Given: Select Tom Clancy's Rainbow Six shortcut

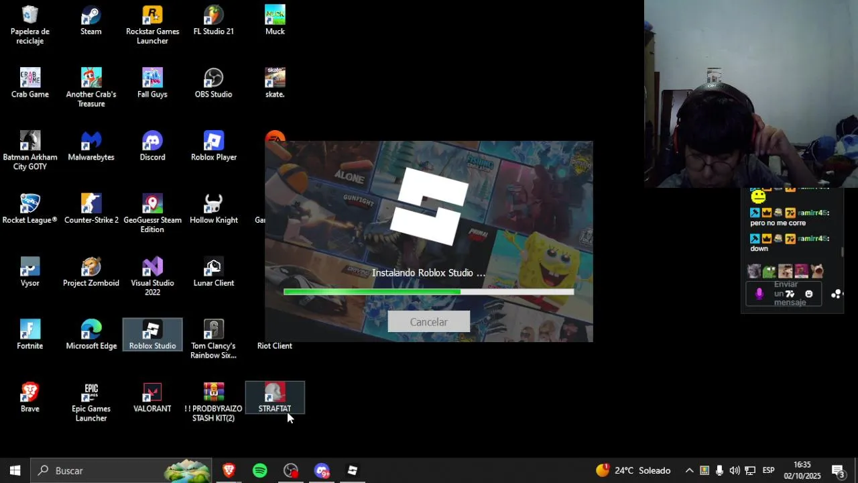Looking at the screenshot, I should (213, 339).
